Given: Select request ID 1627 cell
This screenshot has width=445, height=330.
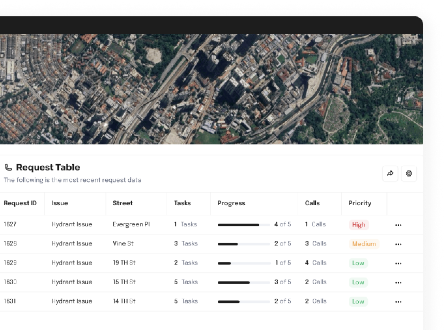Looking at the screenshot, I should pos(10,224).
